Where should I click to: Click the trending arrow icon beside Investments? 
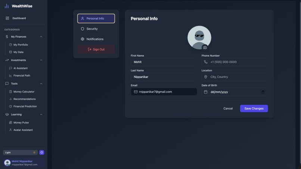(7, 60)
